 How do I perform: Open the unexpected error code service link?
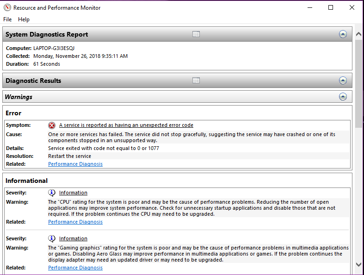[x=126, y=125]
